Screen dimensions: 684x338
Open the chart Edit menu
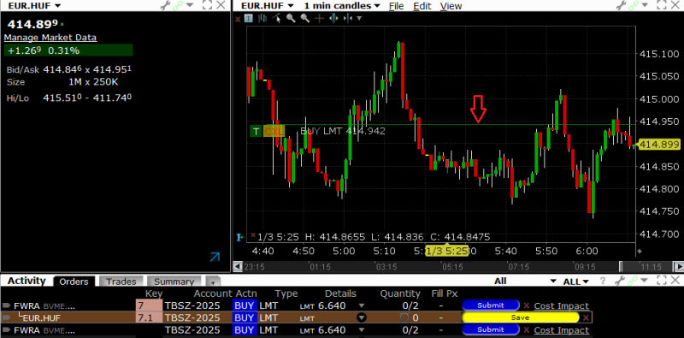[422, 6]
